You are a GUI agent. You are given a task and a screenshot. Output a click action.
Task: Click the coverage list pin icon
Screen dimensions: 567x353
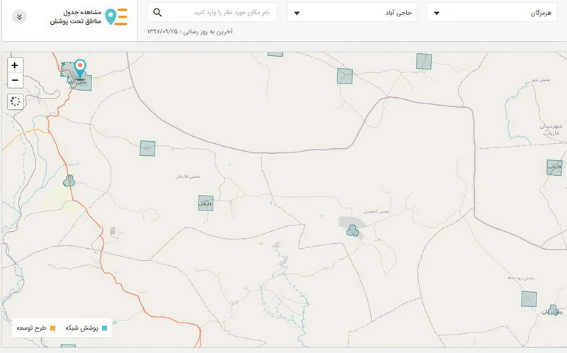[x=116, y=16]
